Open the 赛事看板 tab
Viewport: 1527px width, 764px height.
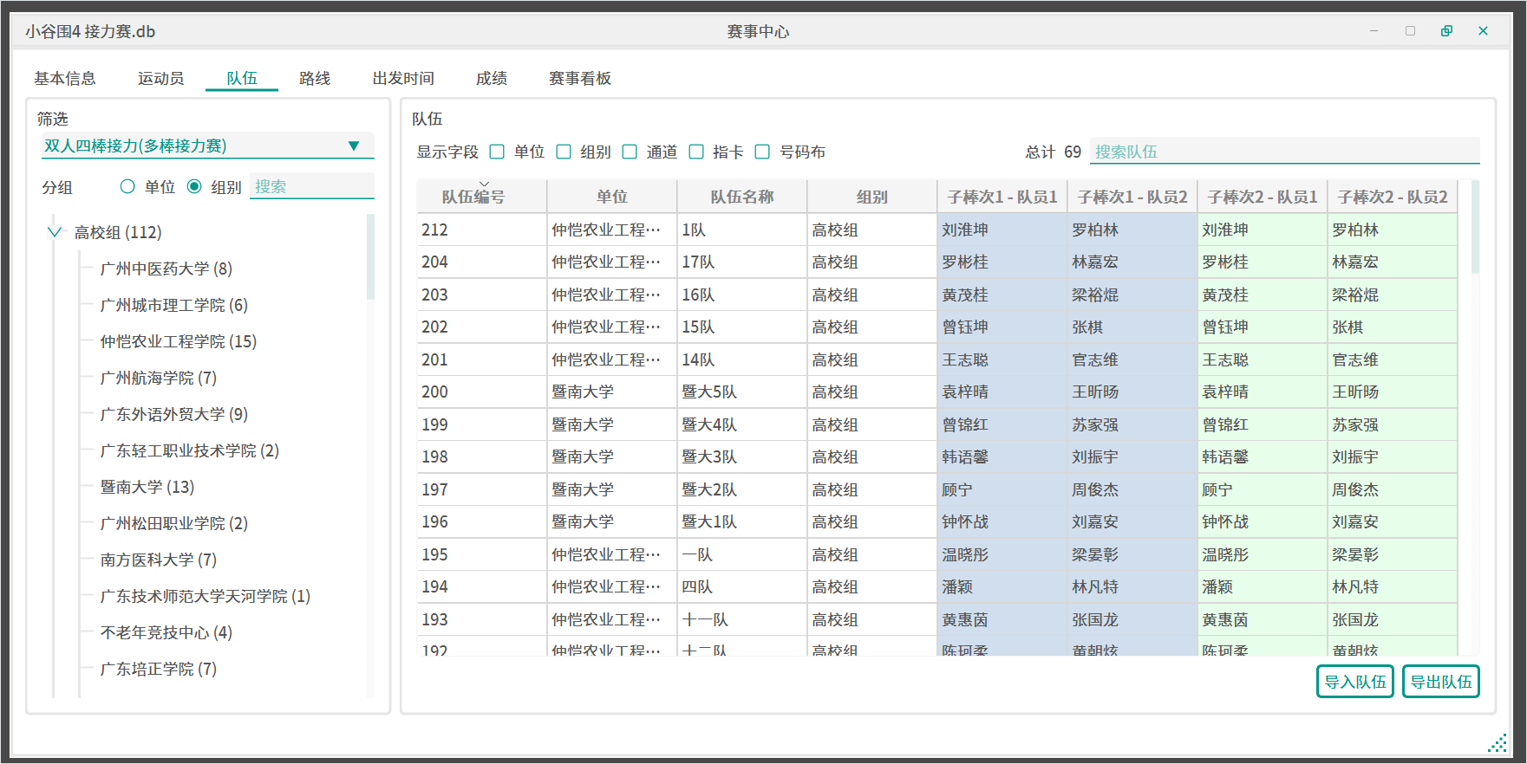pyautogui.click(x=579, y=79)
